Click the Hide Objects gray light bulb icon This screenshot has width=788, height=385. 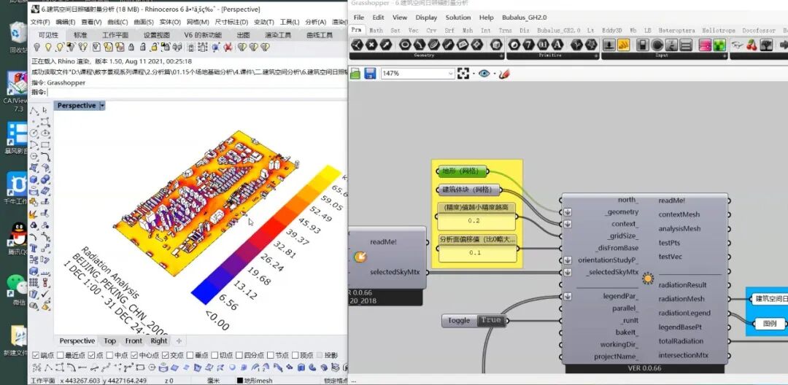(x=37, y=47)
